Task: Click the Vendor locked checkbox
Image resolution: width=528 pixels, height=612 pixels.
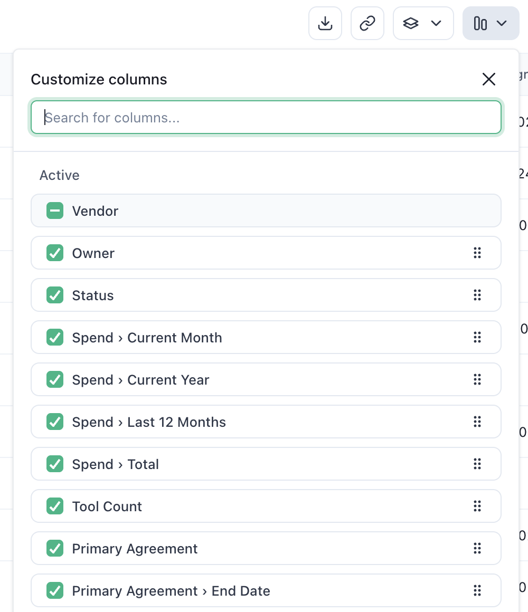Action: tap(55, 211)
